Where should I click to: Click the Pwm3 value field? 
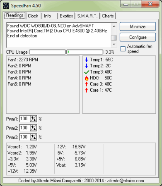click(x=25, y=137)
